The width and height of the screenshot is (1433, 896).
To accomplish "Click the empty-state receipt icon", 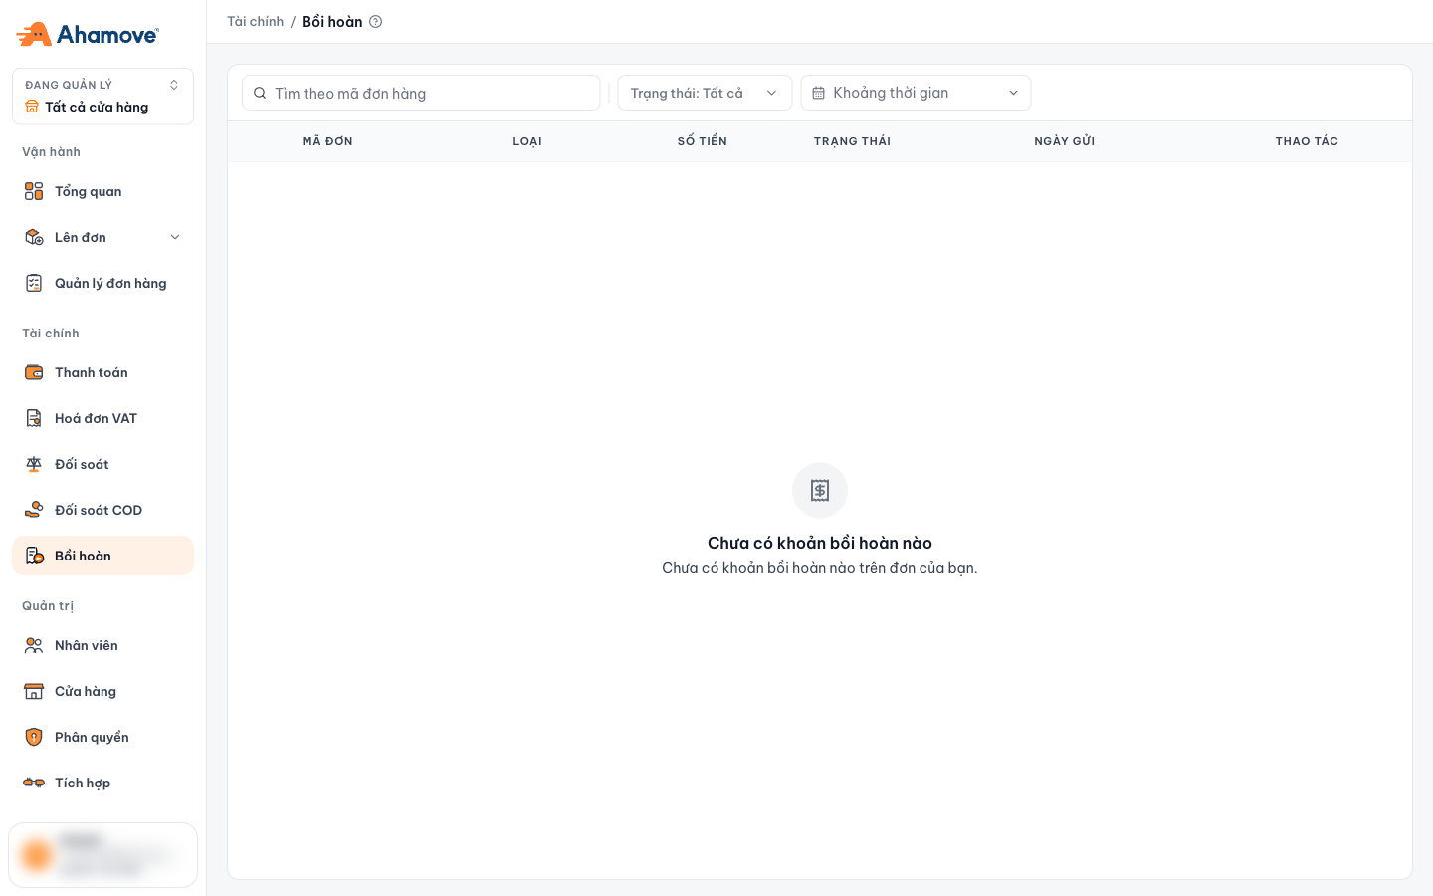I will tap(820, 490).
